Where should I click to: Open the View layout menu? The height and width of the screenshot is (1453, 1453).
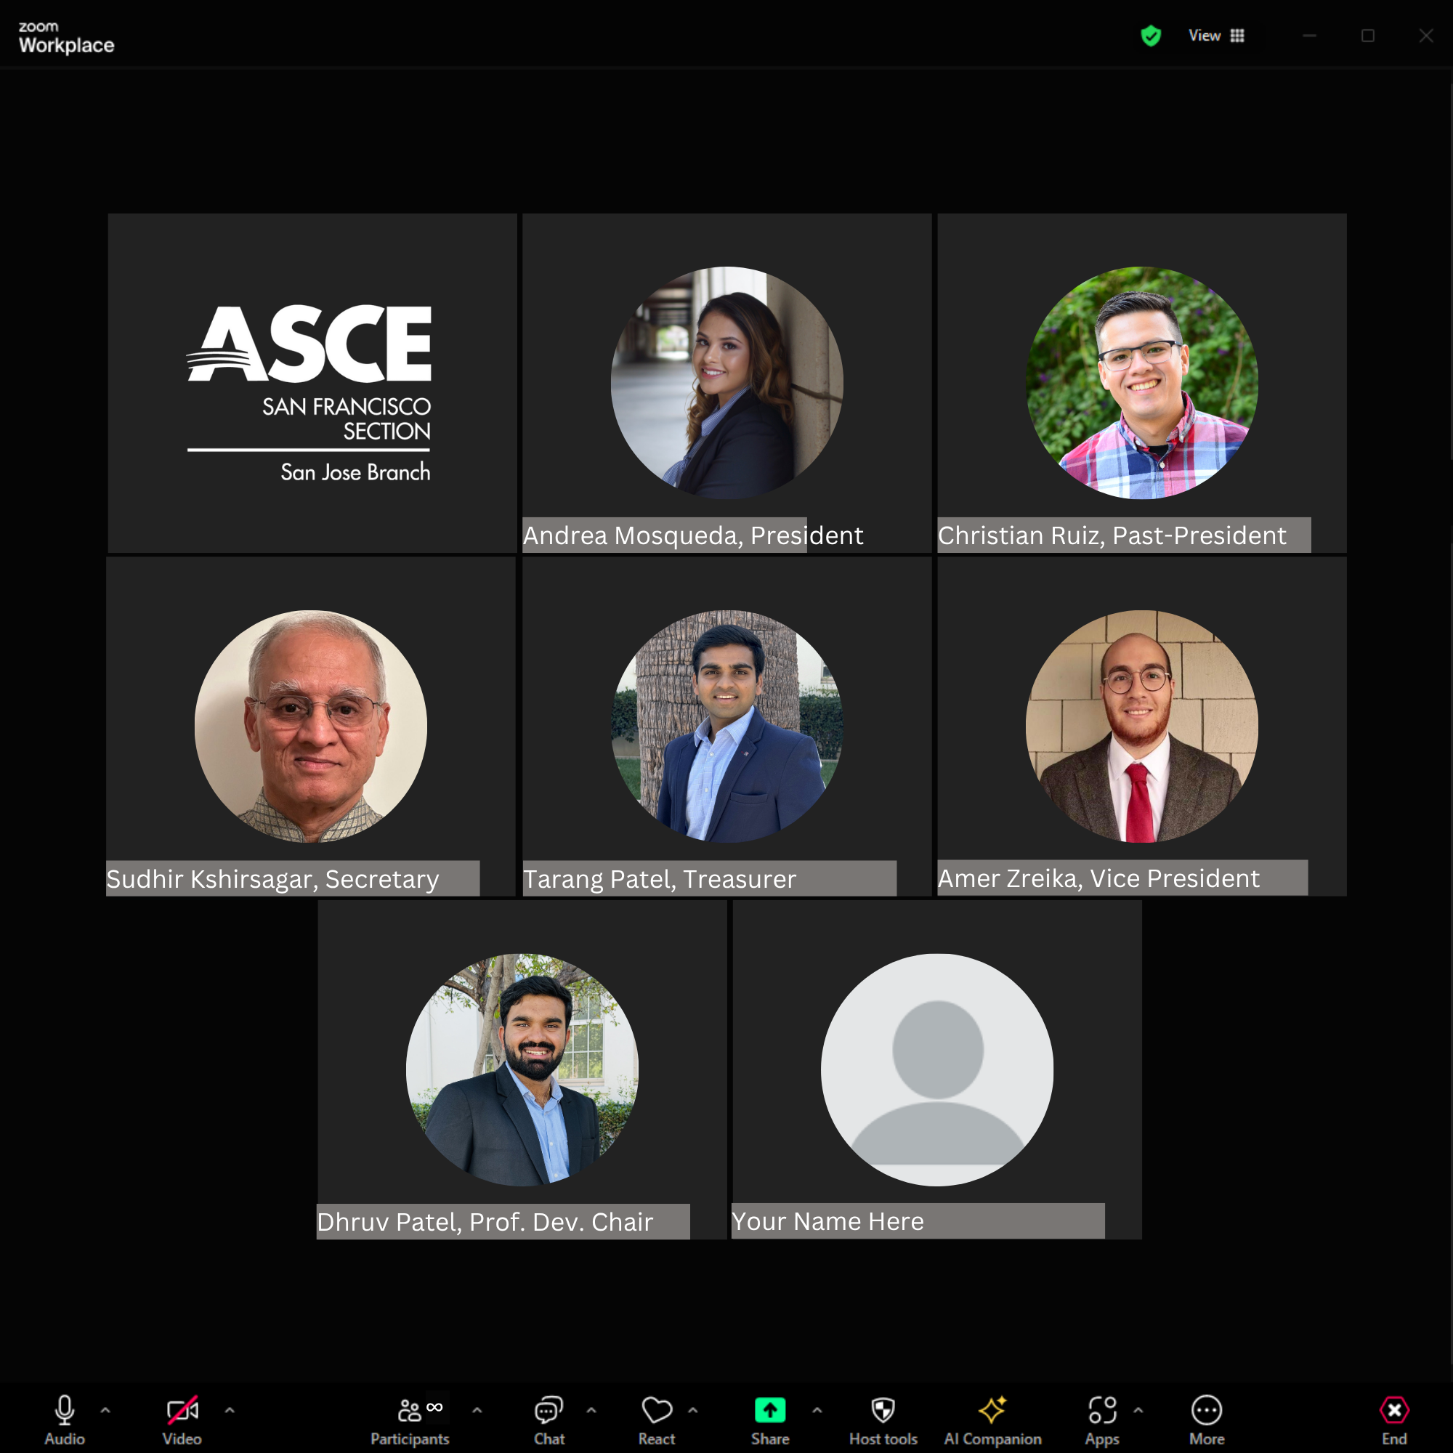click(1216, 36)
